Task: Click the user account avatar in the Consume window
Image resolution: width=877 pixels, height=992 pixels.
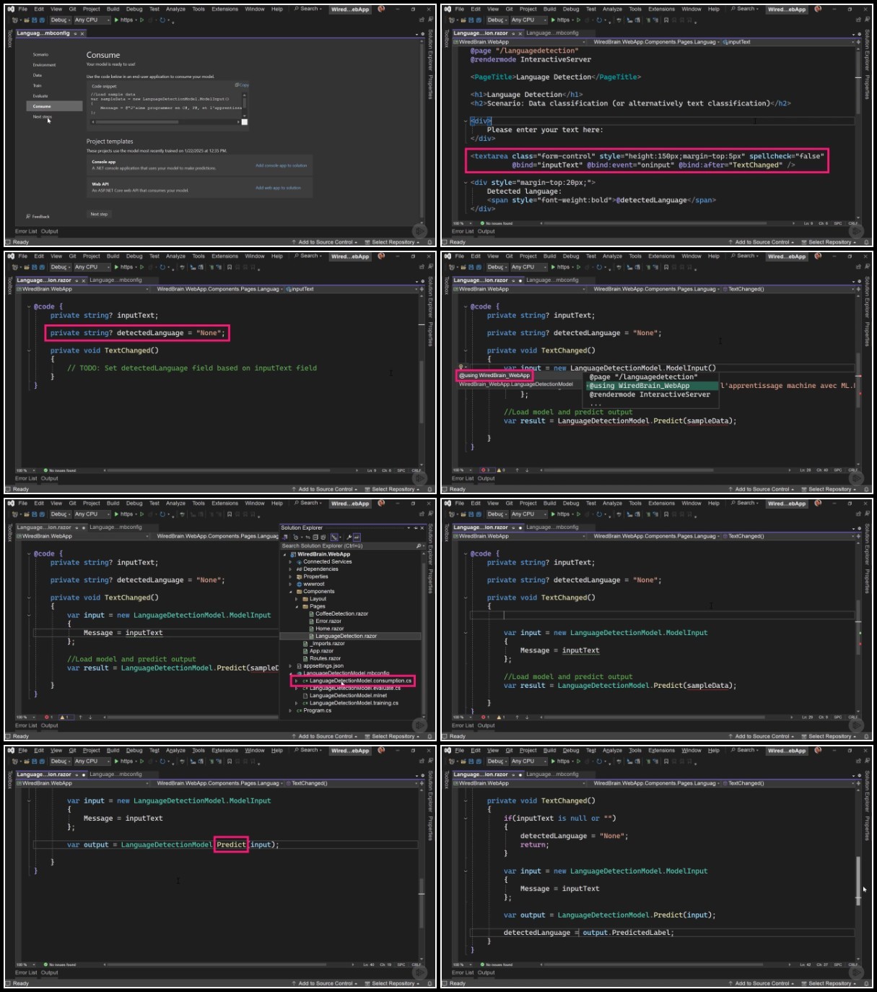Action: point(381,9)
